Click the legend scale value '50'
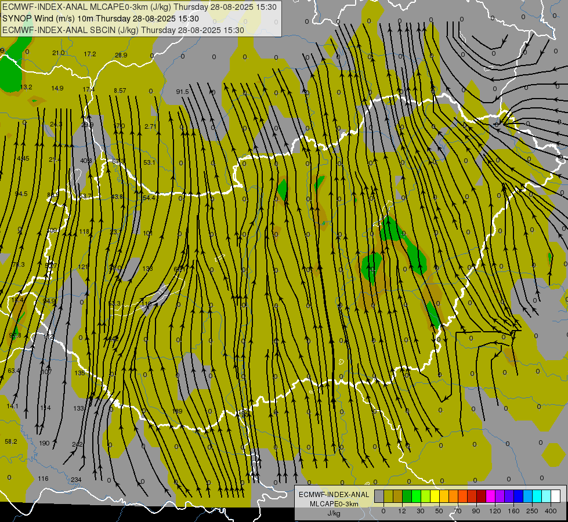Image resolution: width=568 pixels, height=522 pixels. pos(439,511)
